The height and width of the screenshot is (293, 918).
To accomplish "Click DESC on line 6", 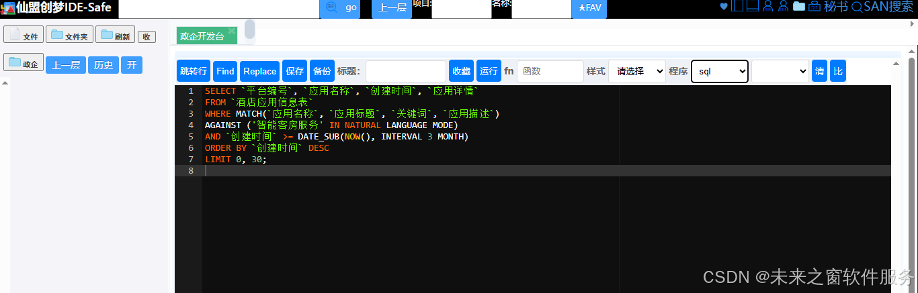I will click(319, 148).
